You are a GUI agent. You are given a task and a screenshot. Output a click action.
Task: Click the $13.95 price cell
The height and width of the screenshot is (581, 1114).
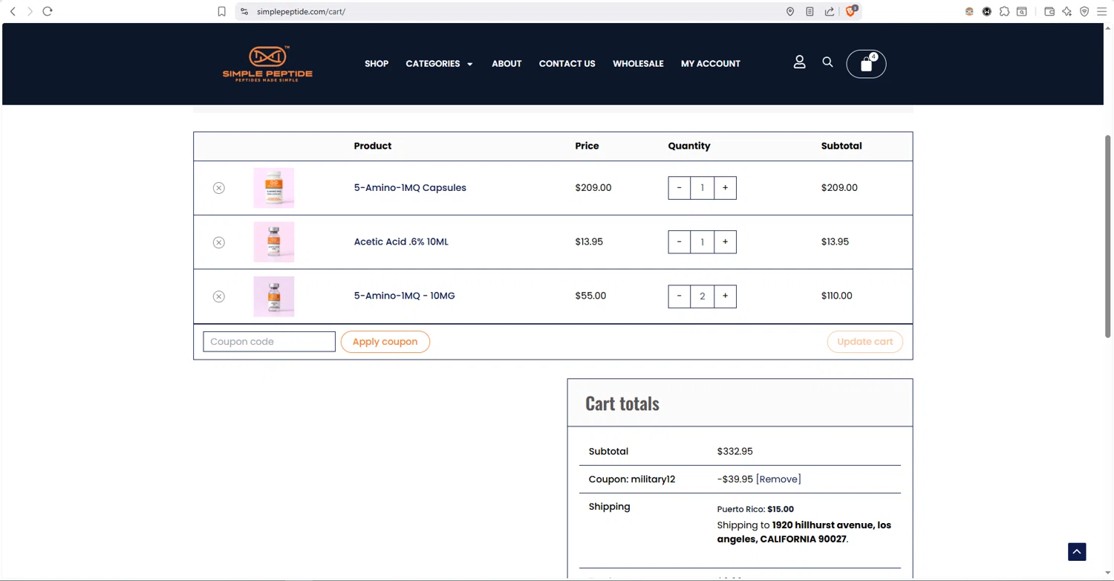pyautogui.click(x=589, y=242)
